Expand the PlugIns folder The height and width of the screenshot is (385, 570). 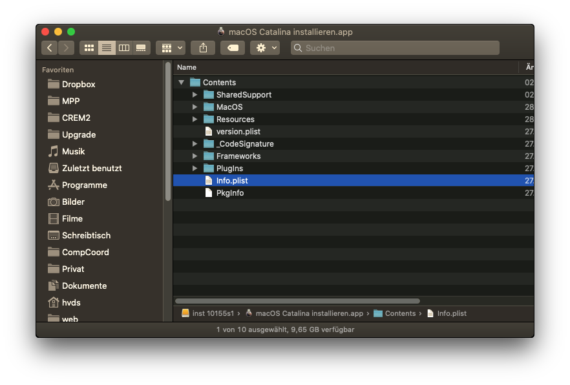[195, 168]
